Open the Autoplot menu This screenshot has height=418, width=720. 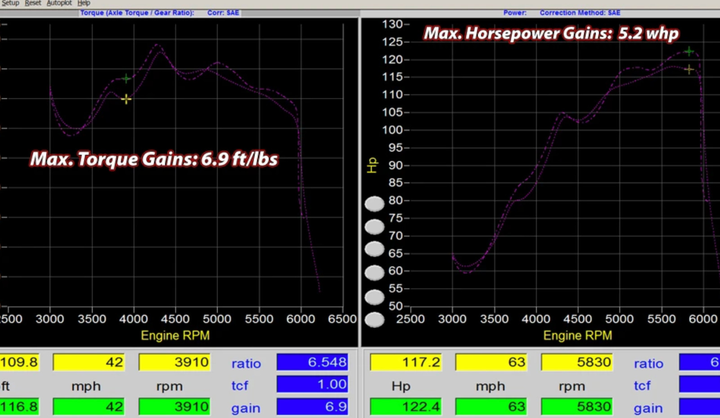59,3
